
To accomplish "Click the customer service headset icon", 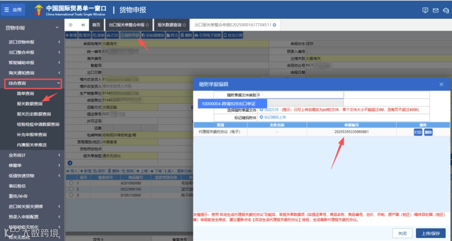I will coord(446,10).
